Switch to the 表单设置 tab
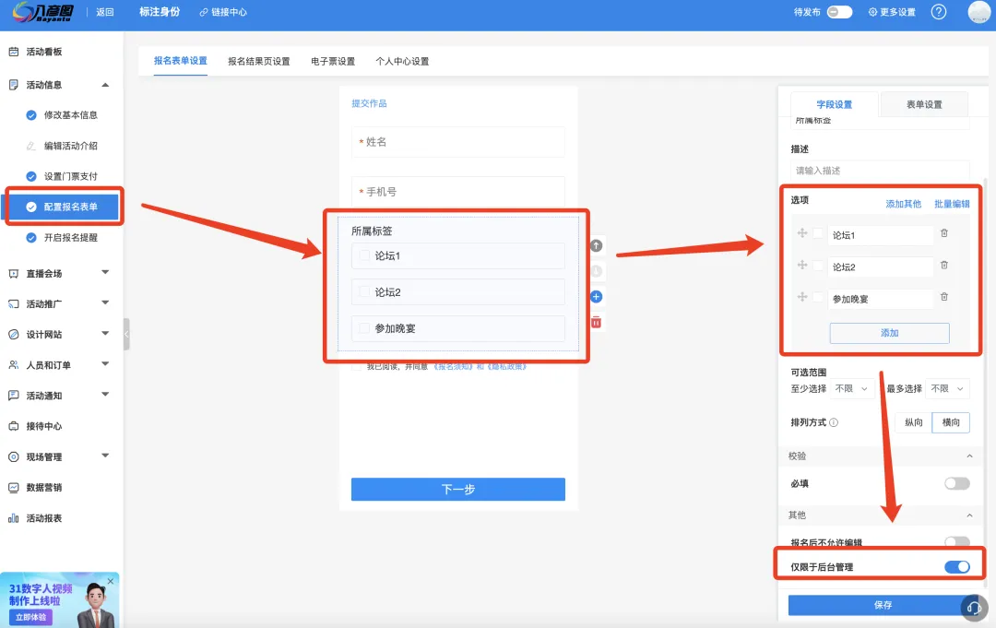The image size is (996, 628). pos(924,104)
